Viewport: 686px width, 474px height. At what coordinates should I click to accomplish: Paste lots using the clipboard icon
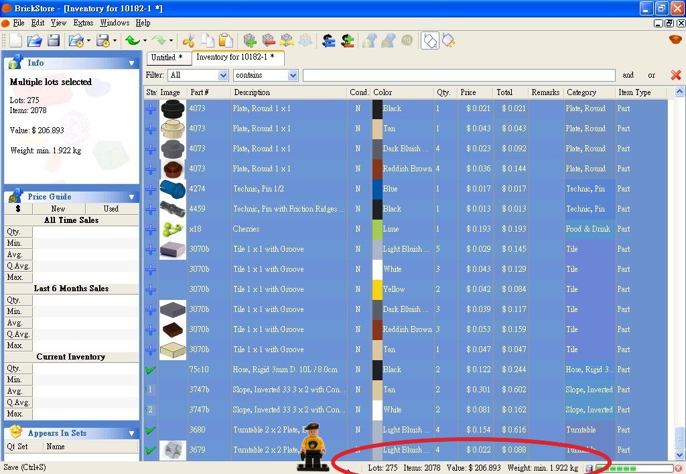[226, 41]
